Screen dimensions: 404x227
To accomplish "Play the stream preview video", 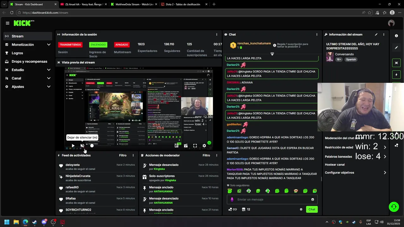I will tap(73, 146).
